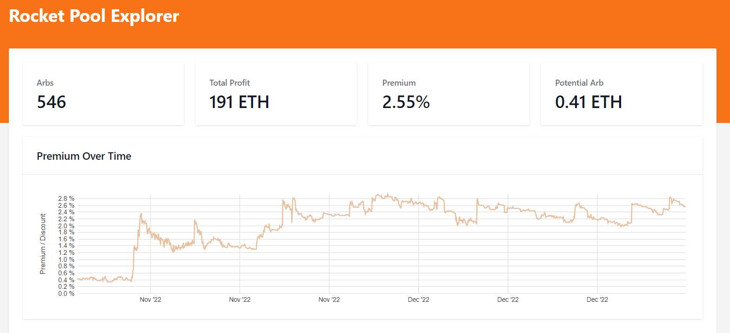The image size is (730, 333).
Task: Click the Rocket Pool Explorer header title
Action: pos(94,15)
